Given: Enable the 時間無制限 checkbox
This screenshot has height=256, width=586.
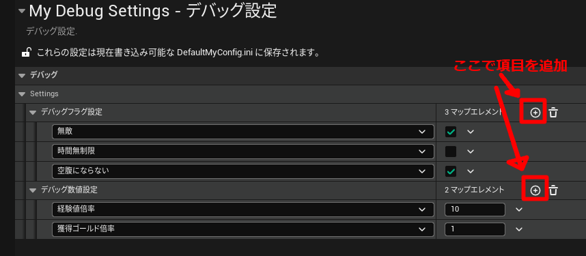Looking at the screenshot, I should tap(451, 152).
